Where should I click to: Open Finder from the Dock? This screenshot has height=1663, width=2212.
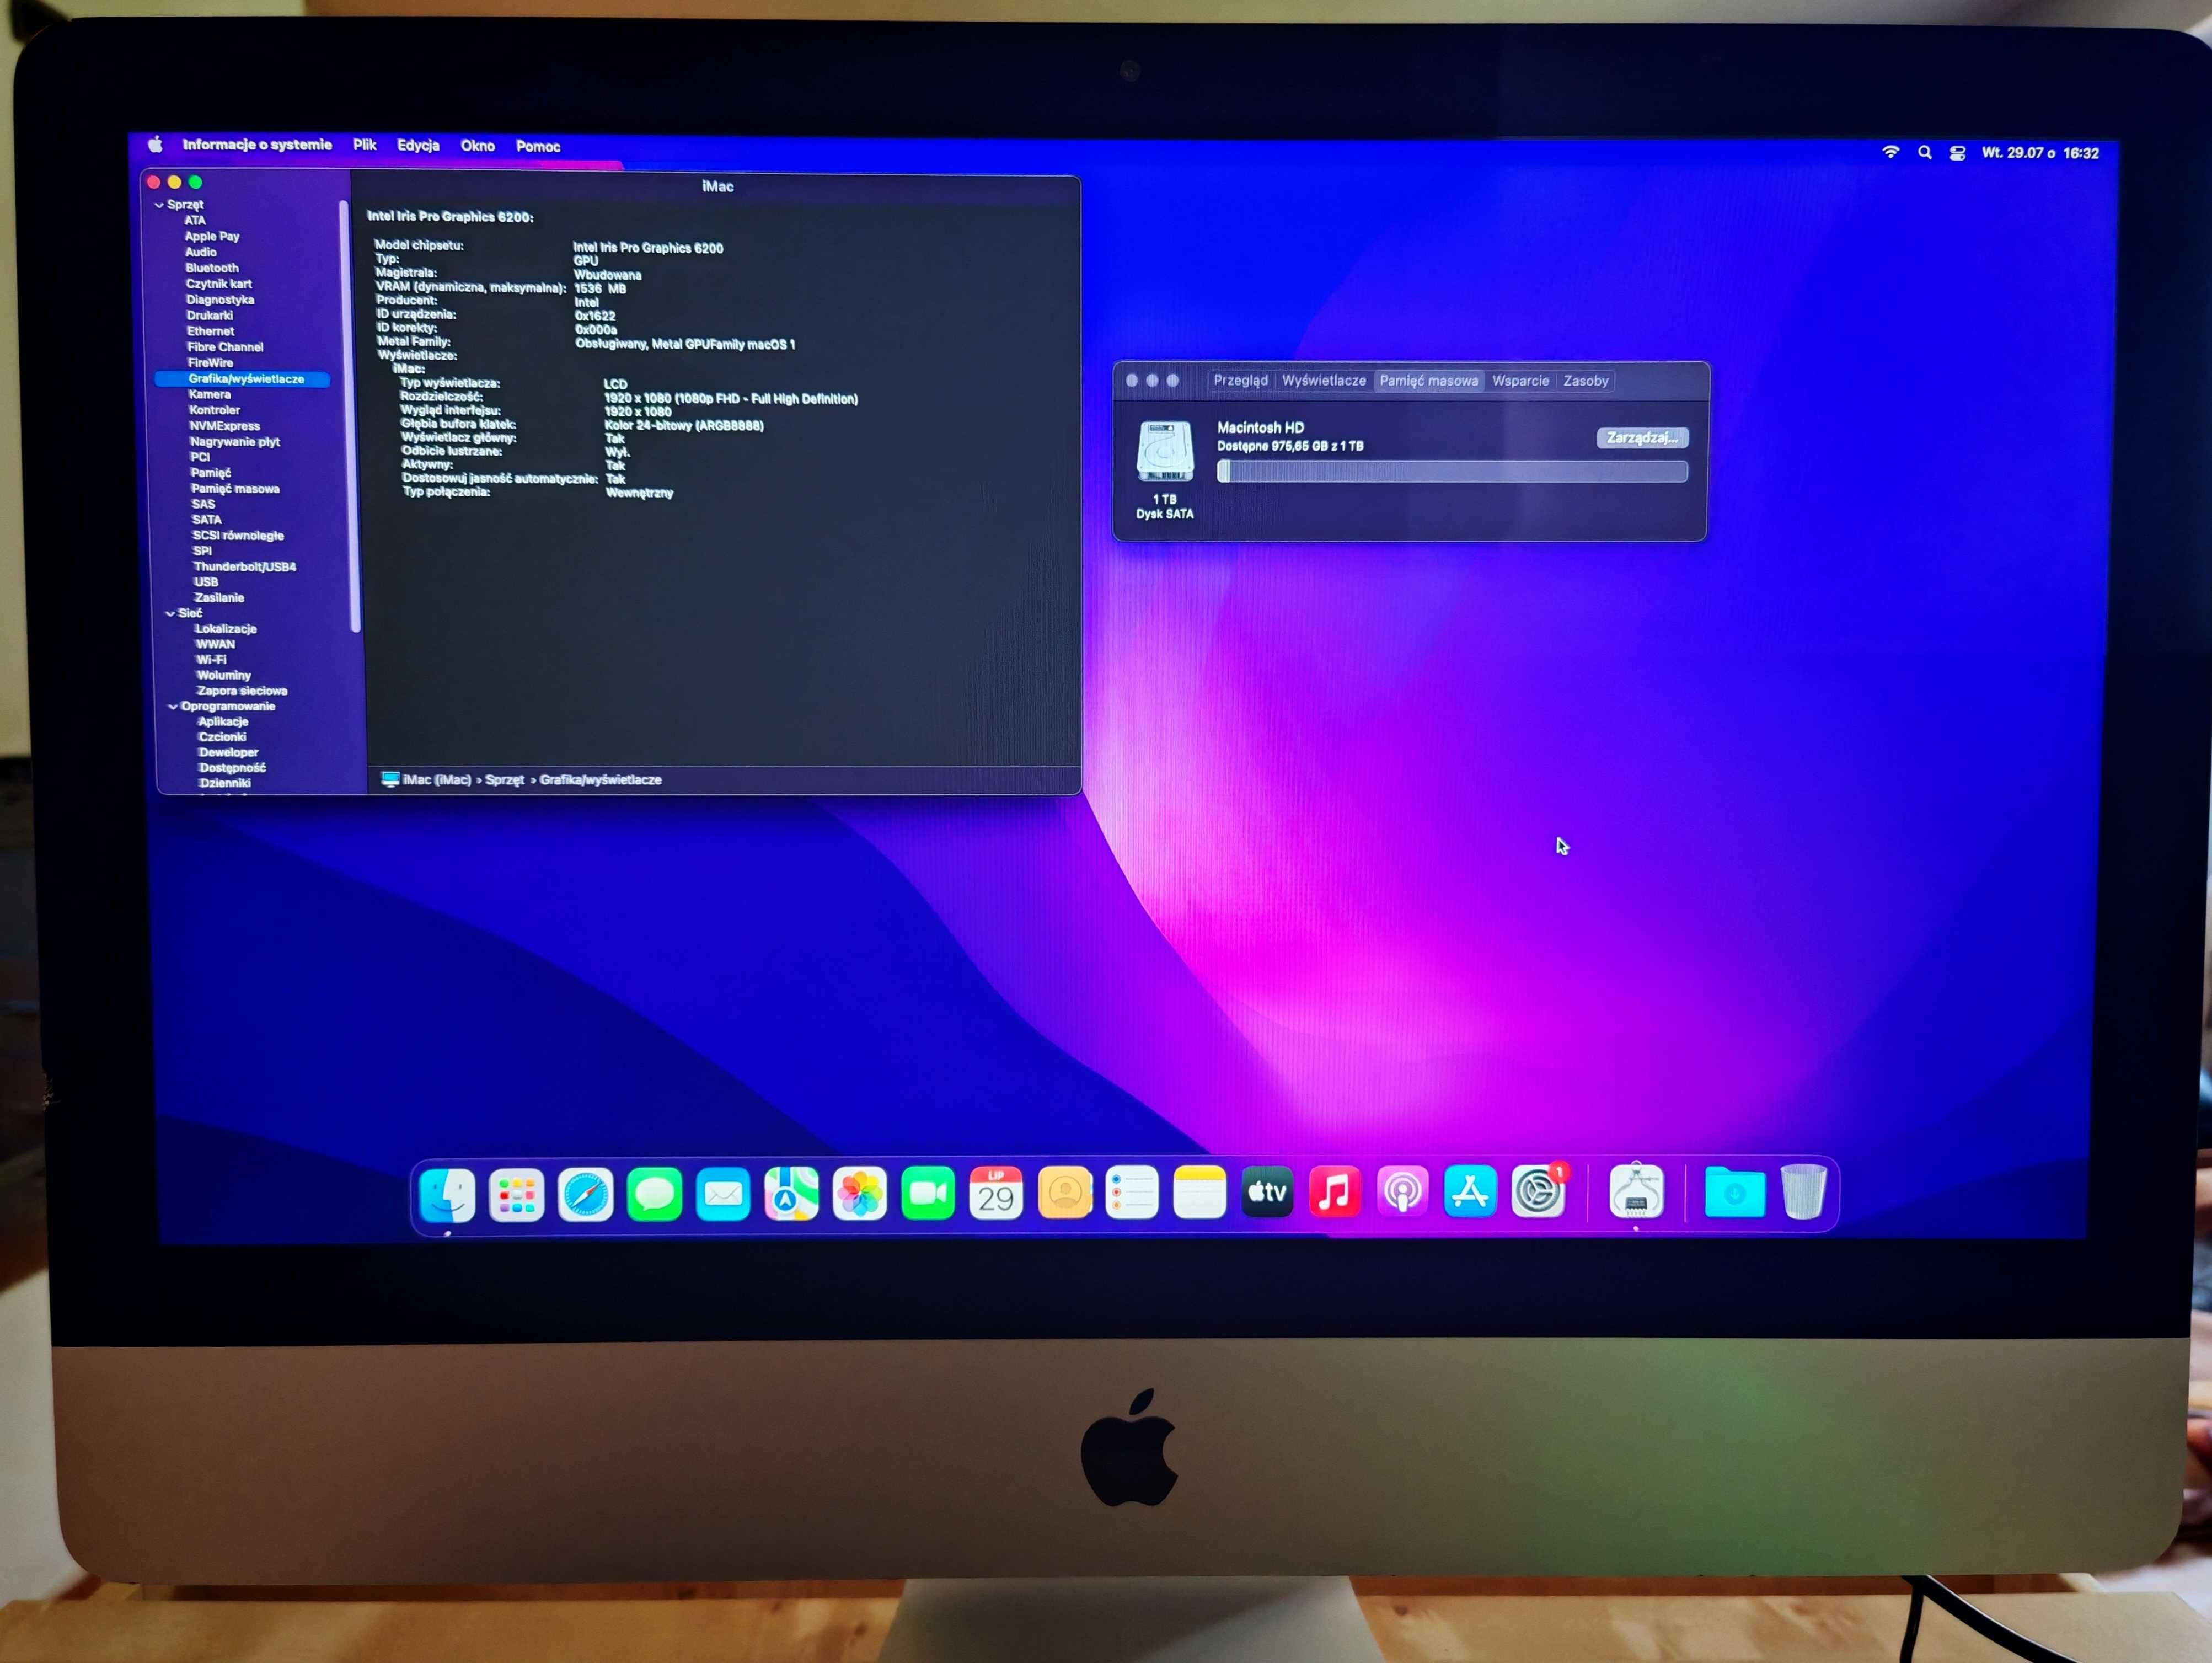[447, 1195]
